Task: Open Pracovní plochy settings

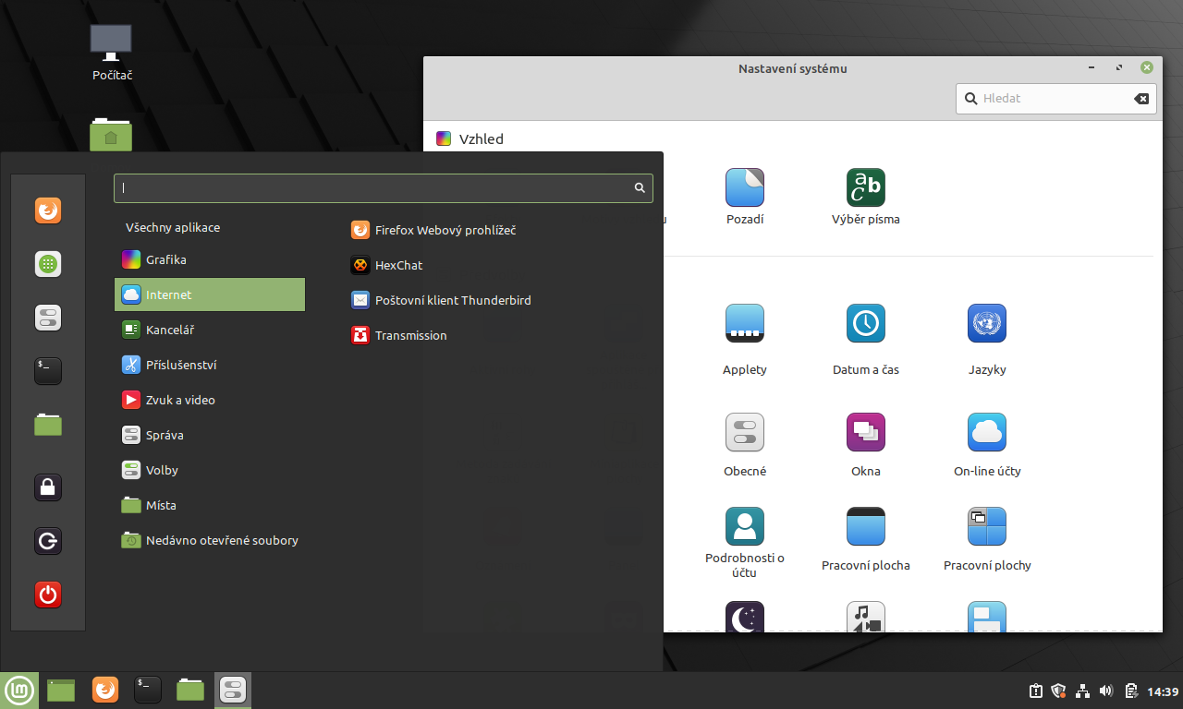Action: (x=986, y=526)
